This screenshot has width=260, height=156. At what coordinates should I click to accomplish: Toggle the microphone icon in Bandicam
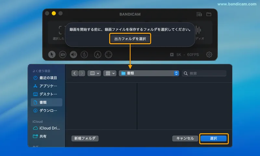click(84, 55)
